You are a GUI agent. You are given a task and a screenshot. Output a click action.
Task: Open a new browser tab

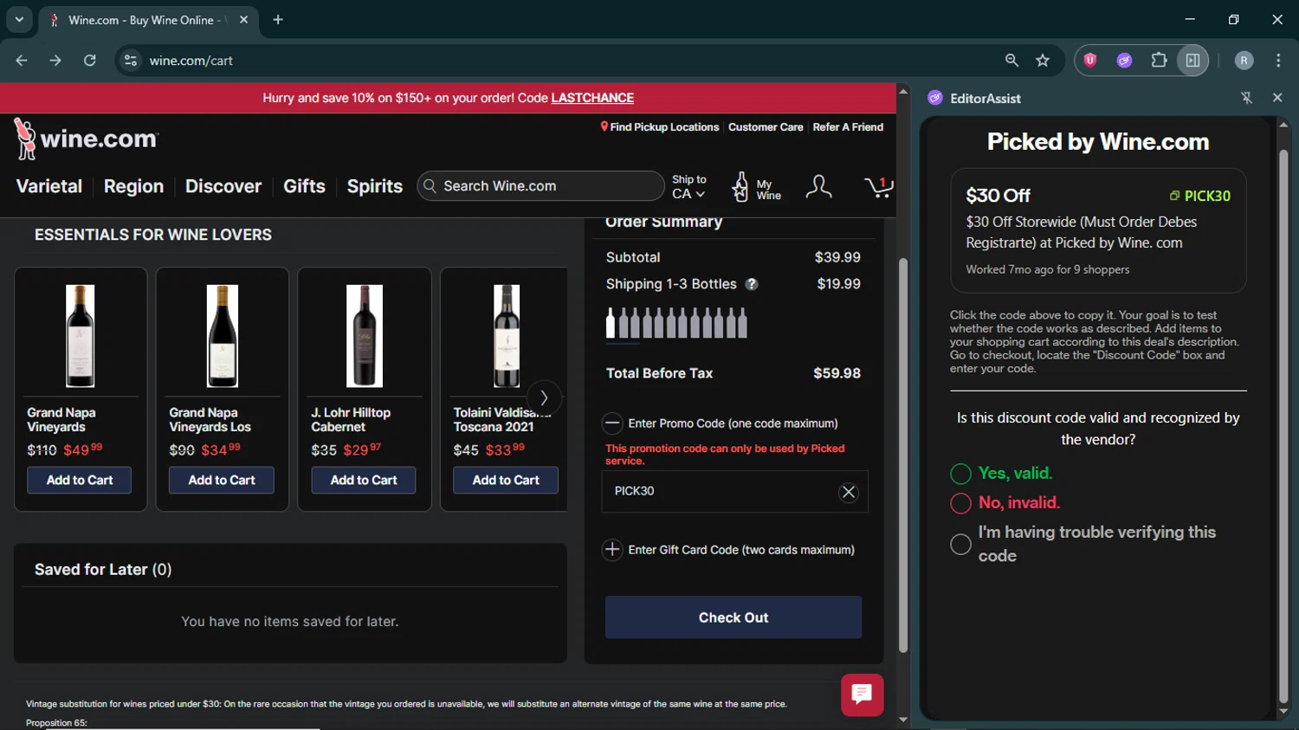tap(278, 20)
